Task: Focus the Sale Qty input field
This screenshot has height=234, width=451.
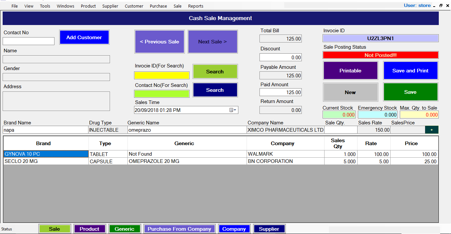Action: coord(341,130)
